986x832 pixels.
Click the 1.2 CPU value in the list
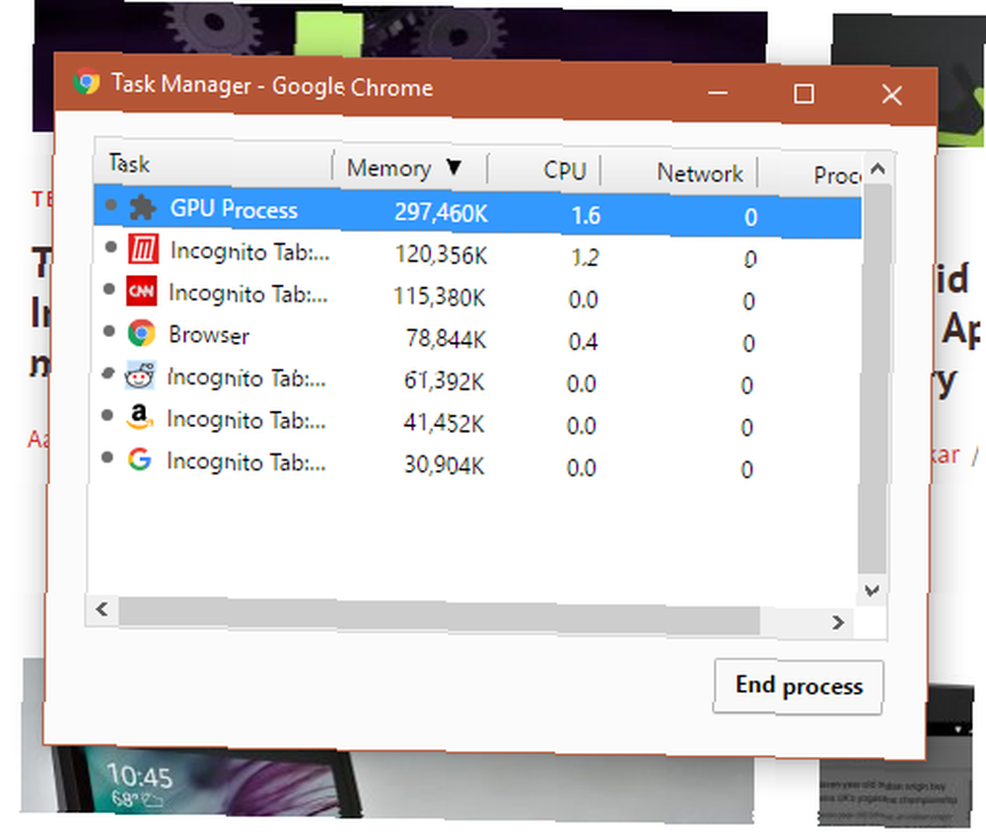584,257
